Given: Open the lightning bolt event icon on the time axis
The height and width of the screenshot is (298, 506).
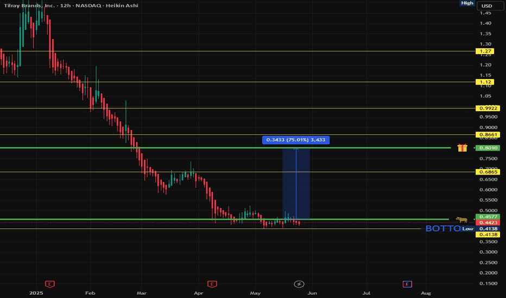Looking at the screenshot, I should (299, 284).
